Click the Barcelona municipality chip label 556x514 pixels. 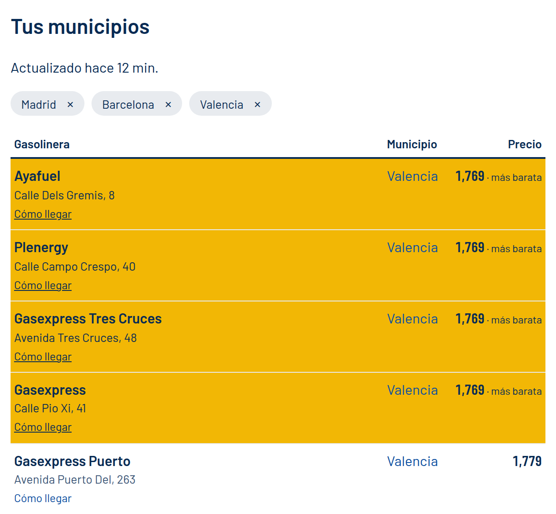pyautogui.click(x=128, y=104)
